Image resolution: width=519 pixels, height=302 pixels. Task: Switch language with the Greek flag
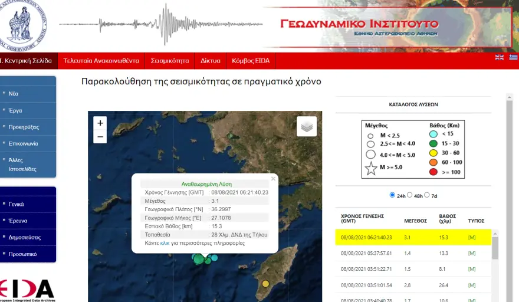(513, 57)
